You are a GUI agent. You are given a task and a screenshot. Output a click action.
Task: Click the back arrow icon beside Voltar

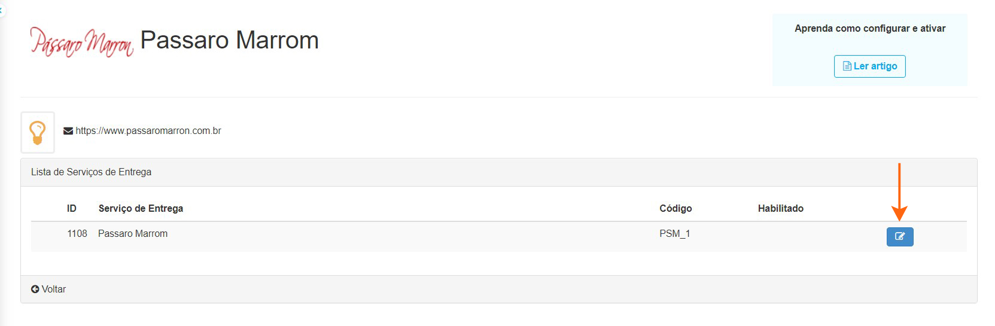tap(35, 290)
